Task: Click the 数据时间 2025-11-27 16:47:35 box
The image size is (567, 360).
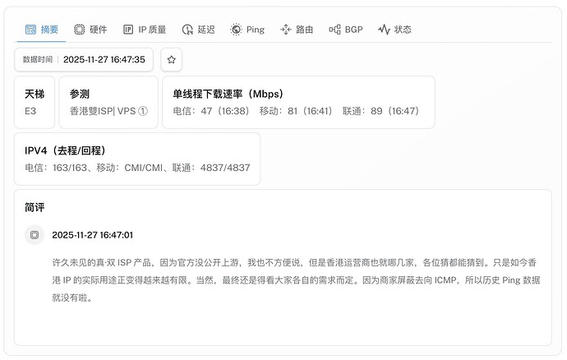Action: pyautogui.click(x=84, y=59)
